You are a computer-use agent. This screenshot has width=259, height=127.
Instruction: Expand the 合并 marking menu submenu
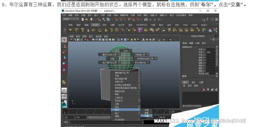pyautogui.click(x=126, y=51)
